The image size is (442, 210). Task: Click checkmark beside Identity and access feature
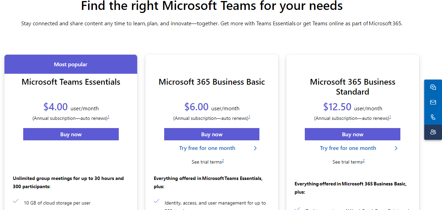pos(157,201)
